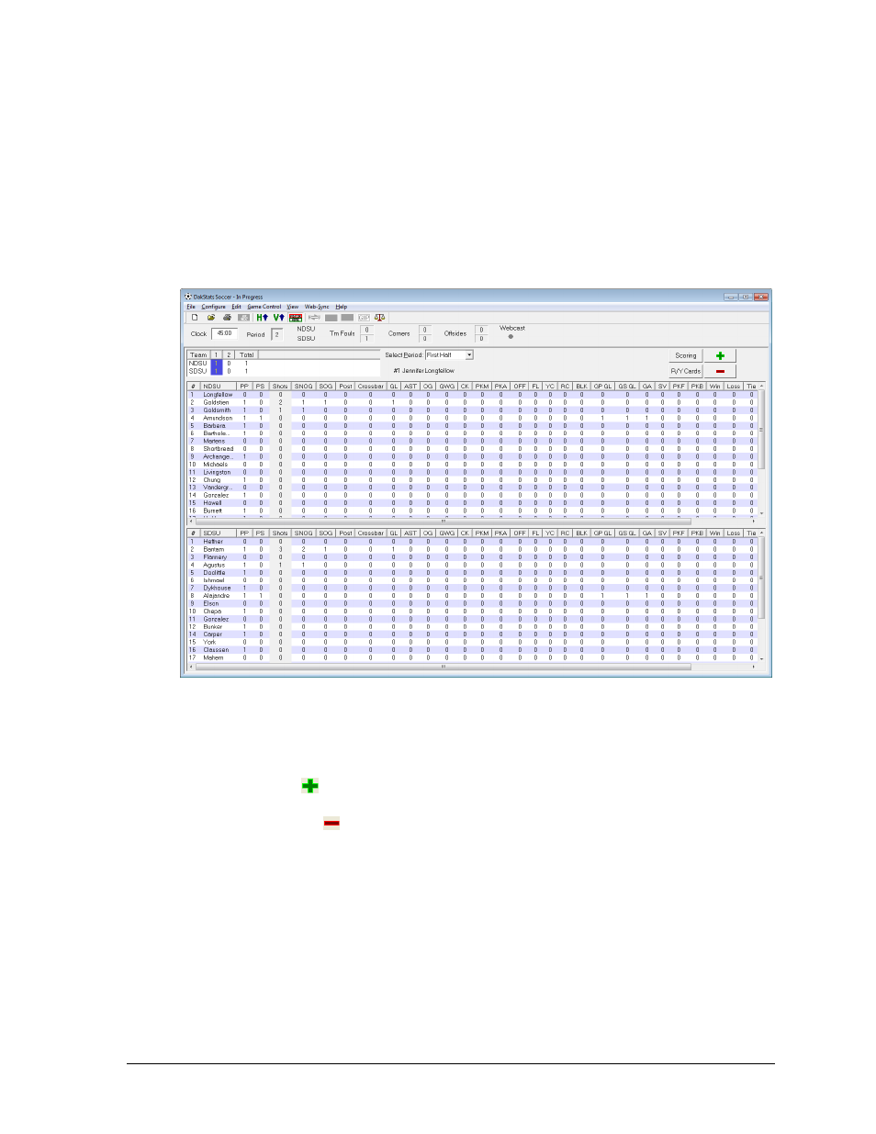Select Bantam in the SDSU roster
The height and width of the screenshot is (1134, 876).
(x=214, y=549)
